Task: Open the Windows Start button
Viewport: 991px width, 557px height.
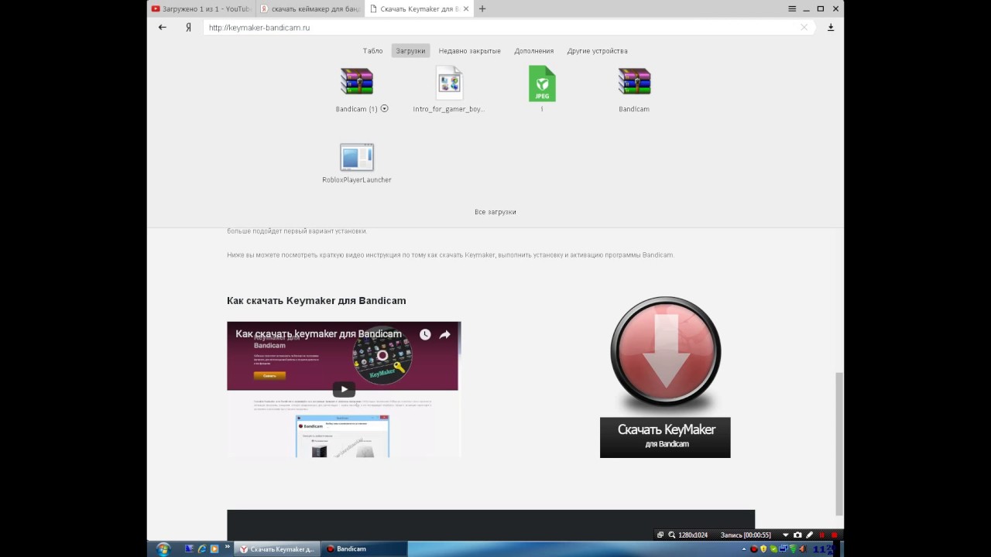Action: point(163,549)
